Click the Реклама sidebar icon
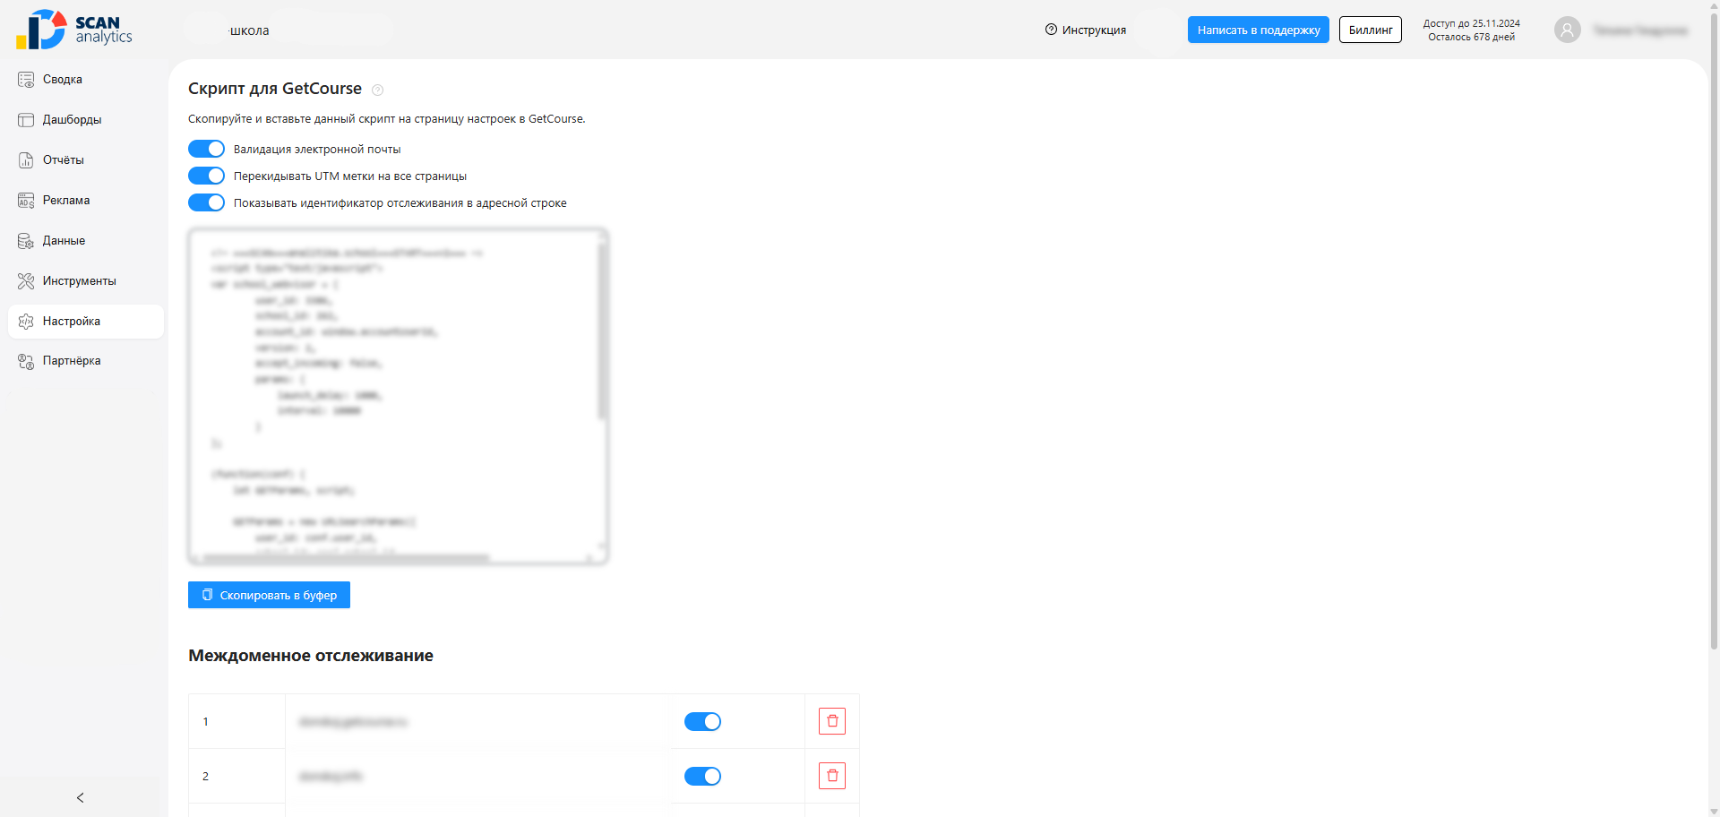The height and width of the screenshot is (817, 1720). [26, 201]
